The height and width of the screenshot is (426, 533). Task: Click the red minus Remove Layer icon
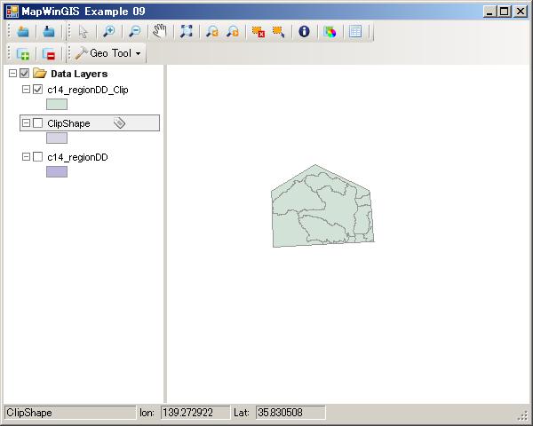(49, 53)
